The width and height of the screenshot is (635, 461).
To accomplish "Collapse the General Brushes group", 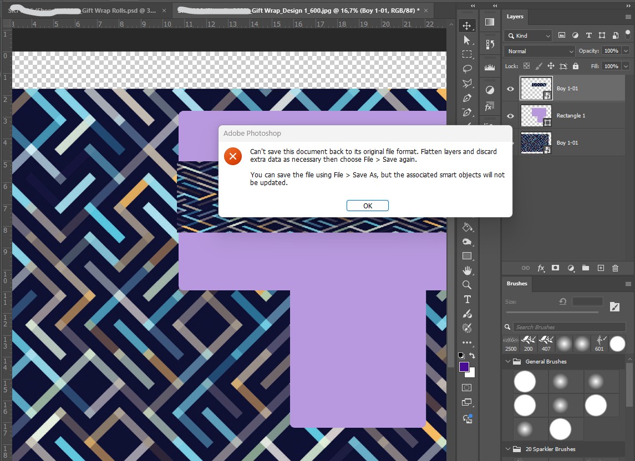I will coord(507,361).
